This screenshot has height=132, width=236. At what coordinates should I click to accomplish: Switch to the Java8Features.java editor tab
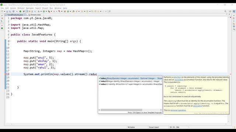[15, 15]
